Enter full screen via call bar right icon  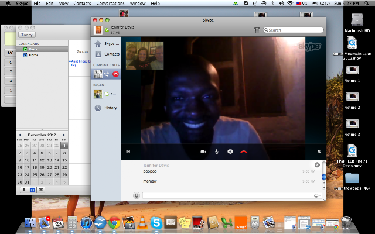click(x=319, y=152)
